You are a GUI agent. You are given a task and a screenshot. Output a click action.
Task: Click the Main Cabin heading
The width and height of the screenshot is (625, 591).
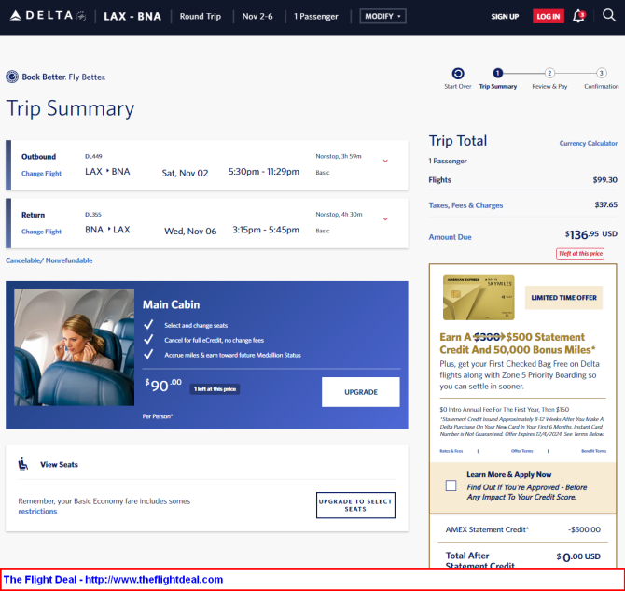171,304
